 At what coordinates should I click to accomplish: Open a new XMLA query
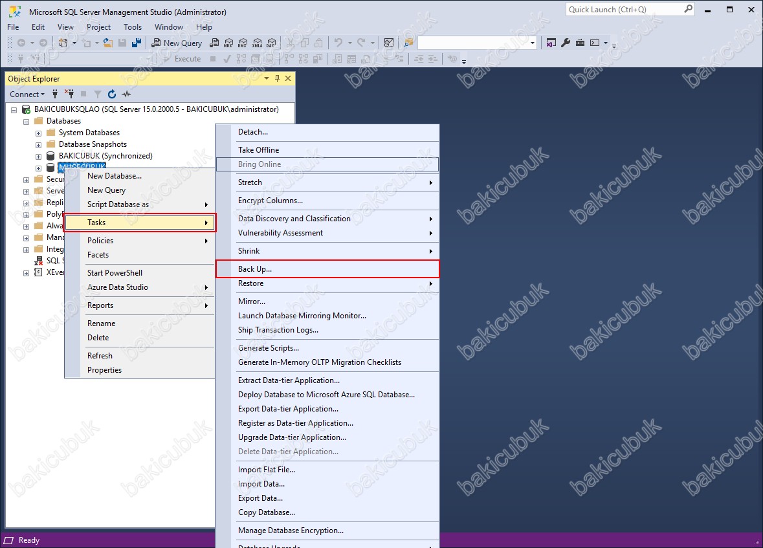258,43
